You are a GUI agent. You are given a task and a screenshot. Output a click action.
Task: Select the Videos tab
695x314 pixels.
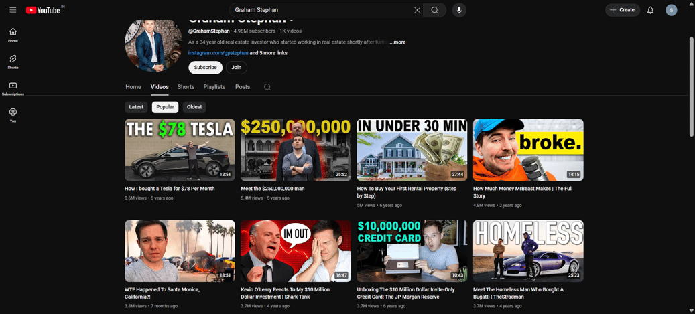[x=160, y=87]
